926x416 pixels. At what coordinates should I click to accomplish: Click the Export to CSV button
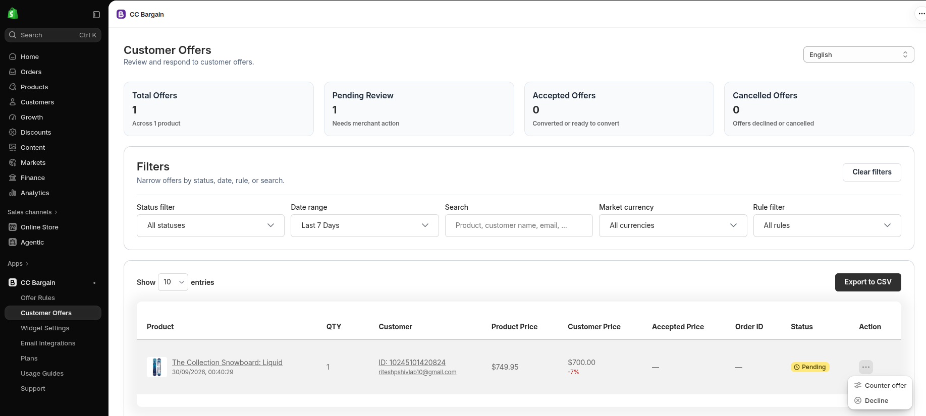[868, 282]
